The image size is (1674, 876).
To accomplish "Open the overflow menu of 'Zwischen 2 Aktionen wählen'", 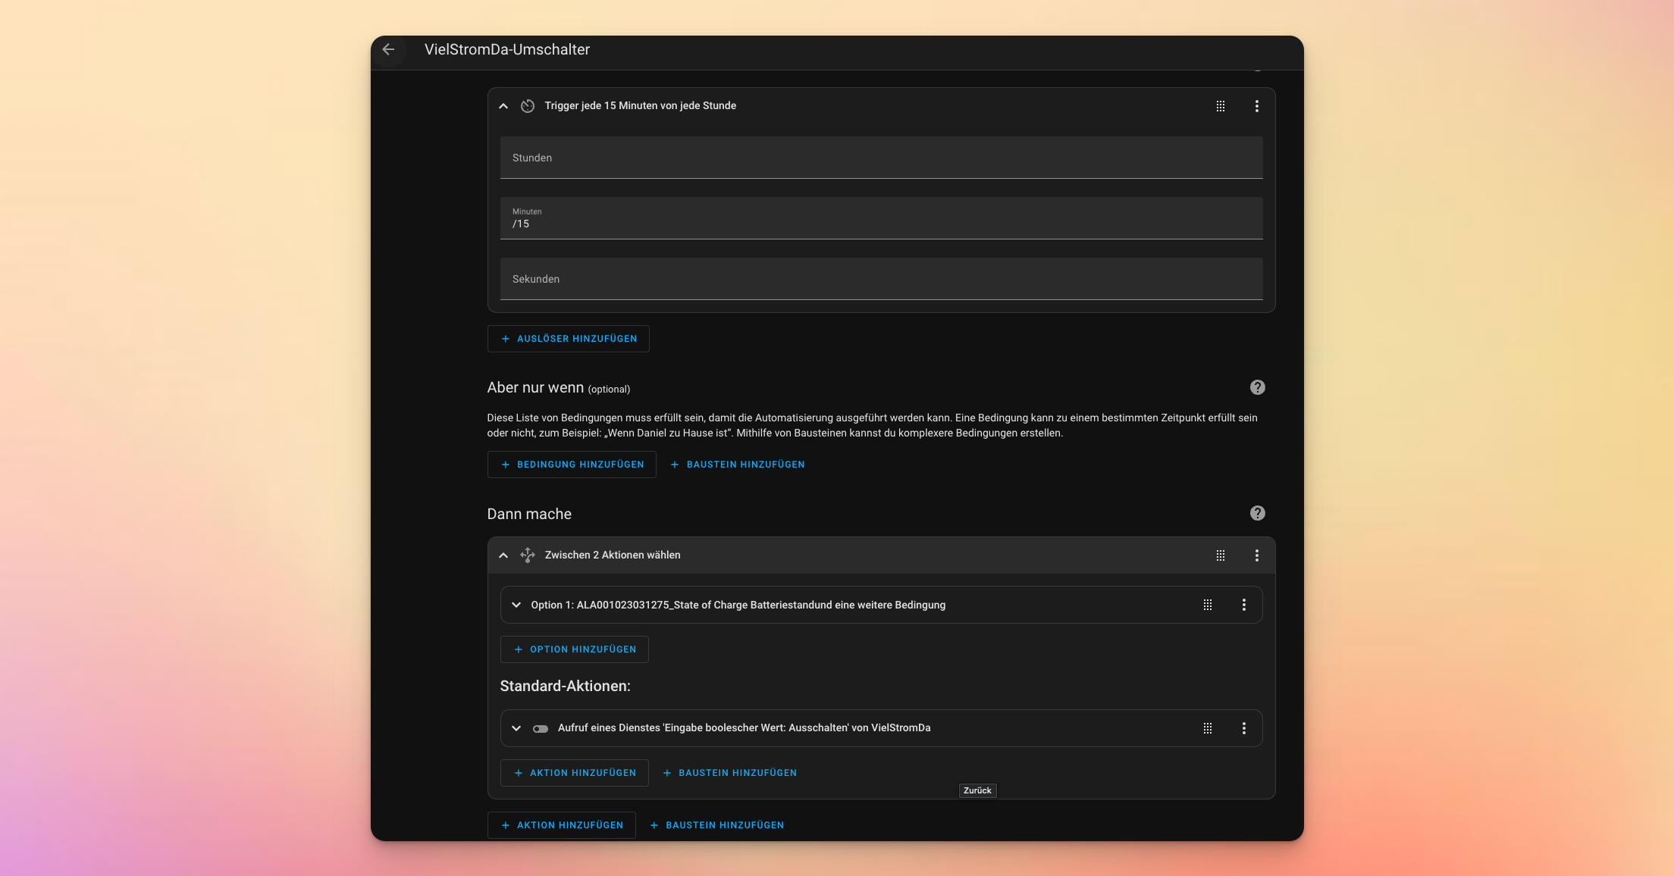I will [x=1257, y=555].
